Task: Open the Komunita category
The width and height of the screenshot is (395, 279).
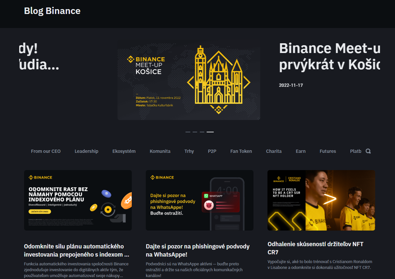Action: (160, 151)
